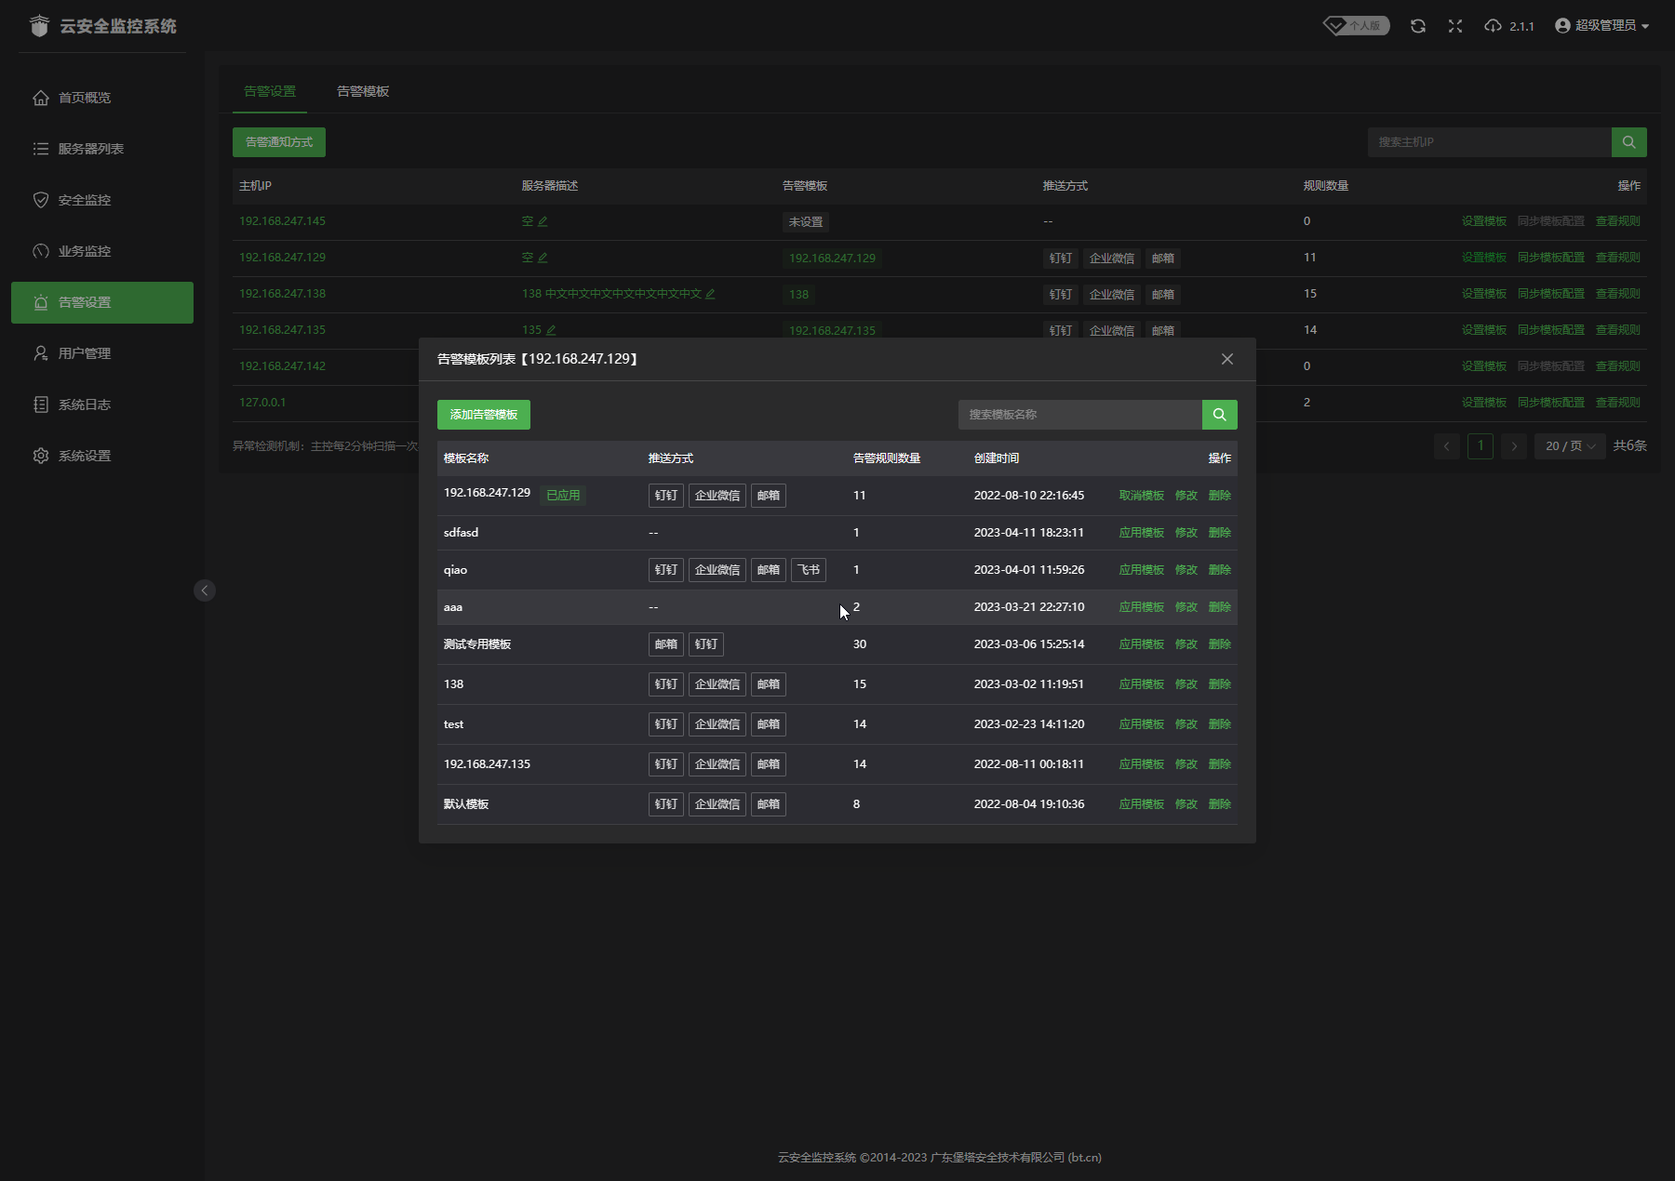Open 系统日志 in the sidebar menu

coord(85,405)
